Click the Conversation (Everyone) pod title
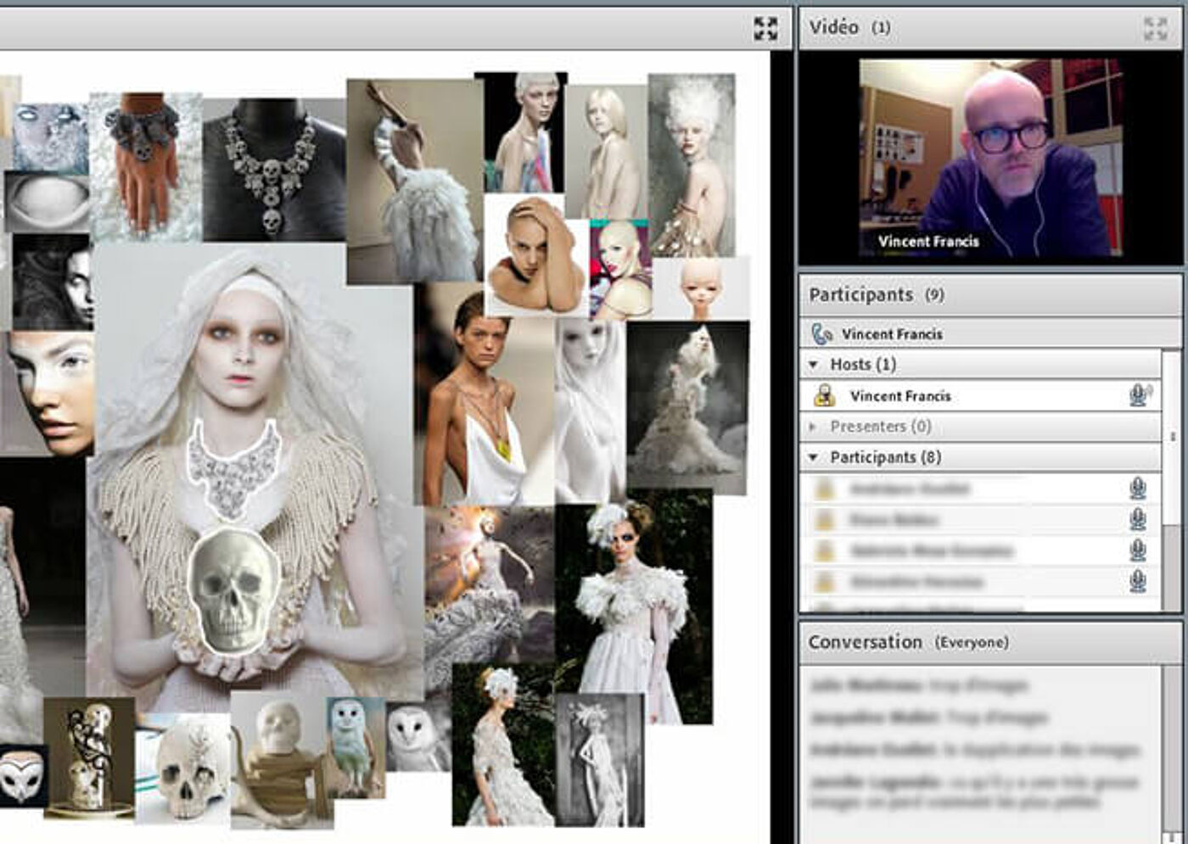Screen dimensions: 1188x844 coord(908,642)
